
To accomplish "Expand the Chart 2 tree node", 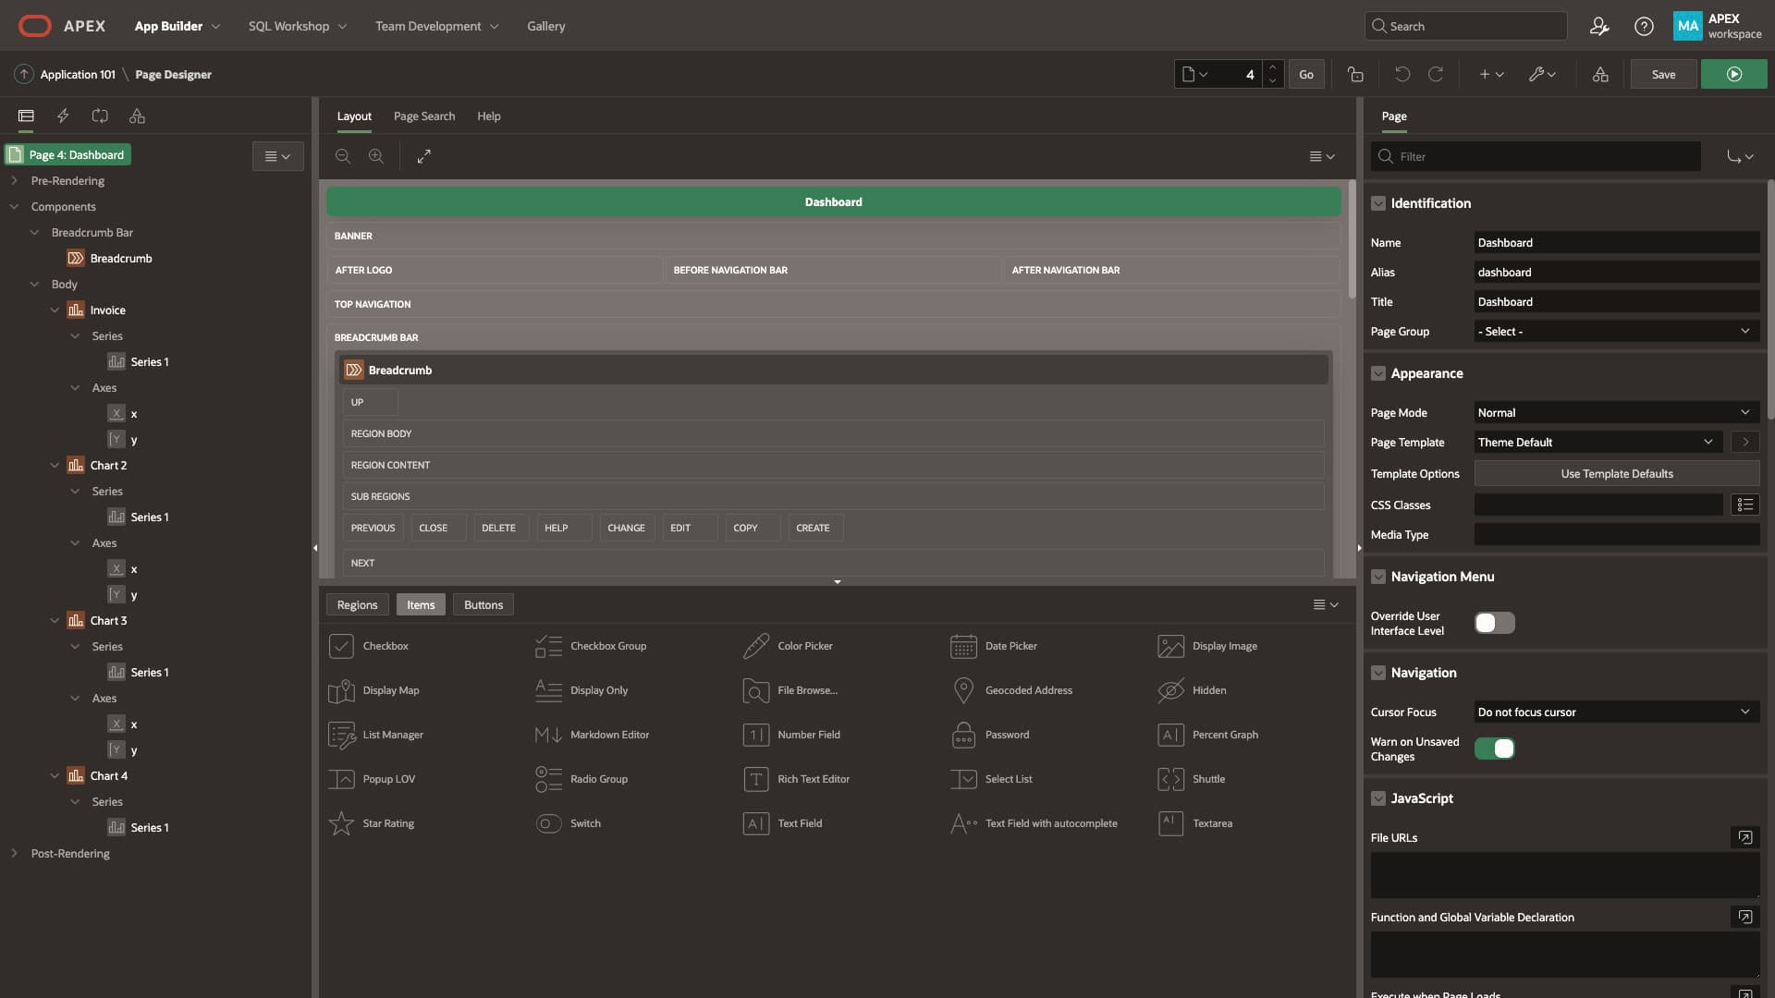I will [54, 466].
